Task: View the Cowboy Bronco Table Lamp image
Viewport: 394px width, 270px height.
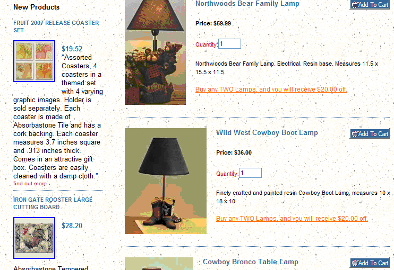Action: pos(159,264)
